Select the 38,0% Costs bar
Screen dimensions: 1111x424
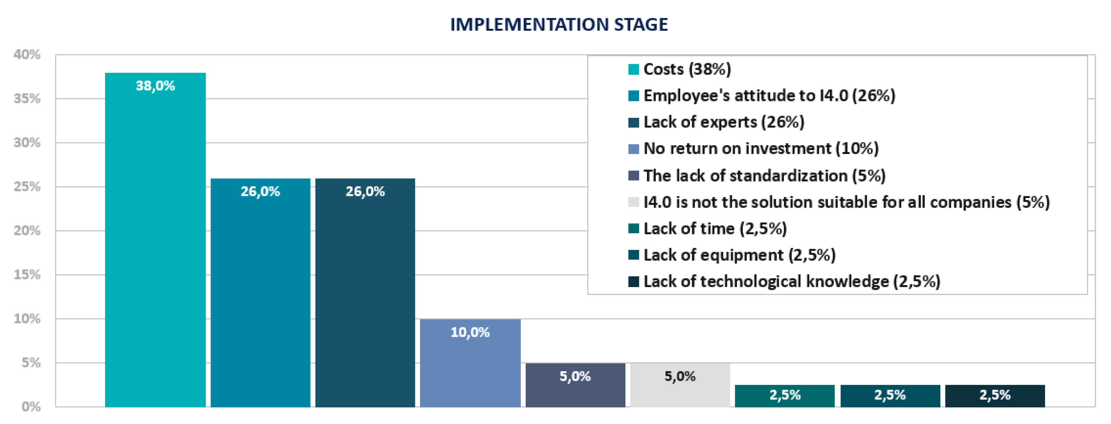155,241
